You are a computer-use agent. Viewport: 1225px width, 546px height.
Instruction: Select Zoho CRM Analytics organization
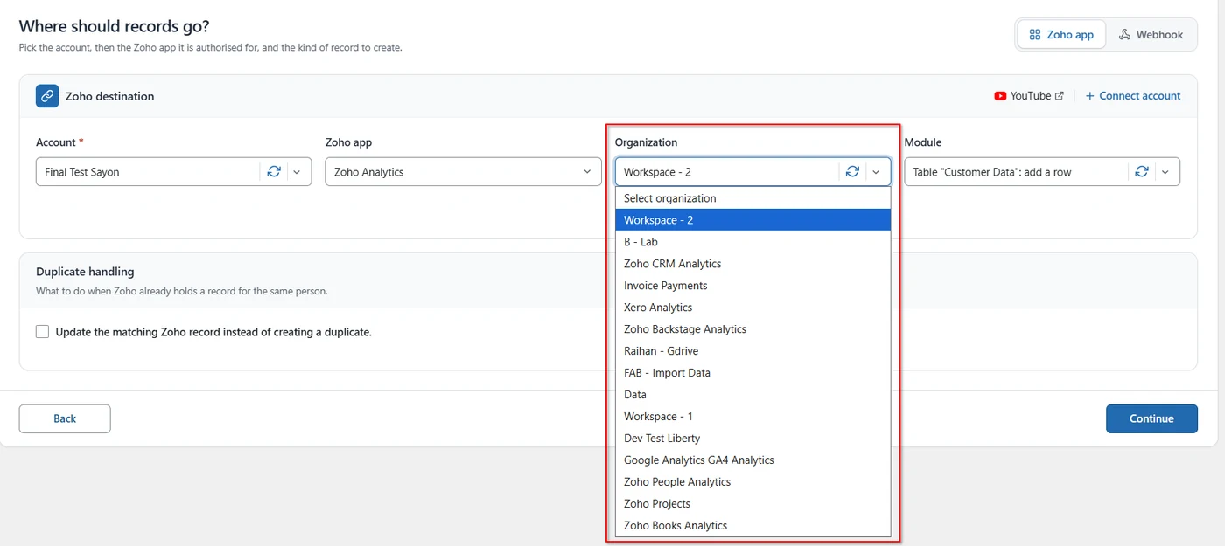pos(752,264)
